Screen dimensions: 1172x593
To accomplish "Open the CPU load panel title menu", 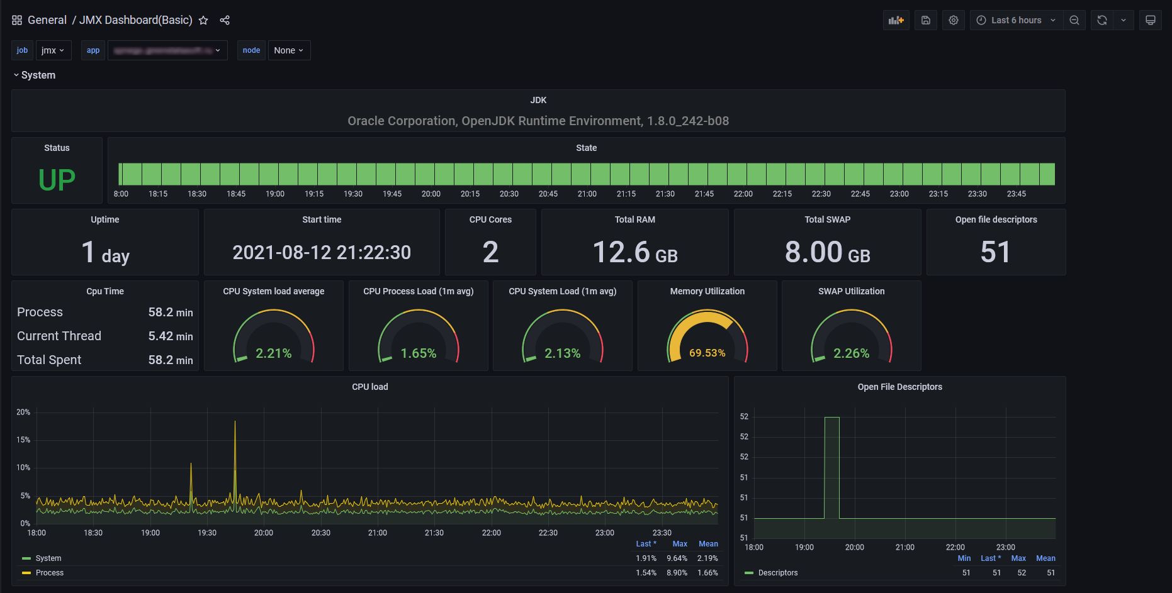I will (x=369, y=387).
